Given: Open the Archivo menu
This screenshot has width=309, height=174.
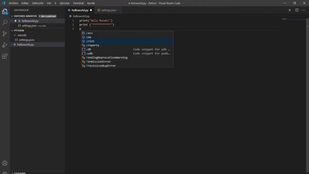Looking at the screenshot, I should click(14, 3).
